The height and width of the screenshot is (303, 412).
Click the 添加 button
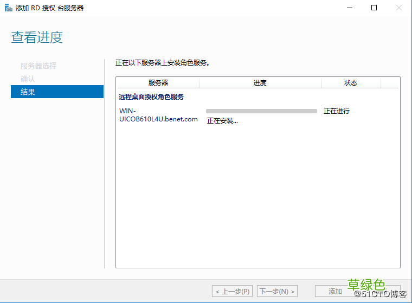click(x=335, y=291)
